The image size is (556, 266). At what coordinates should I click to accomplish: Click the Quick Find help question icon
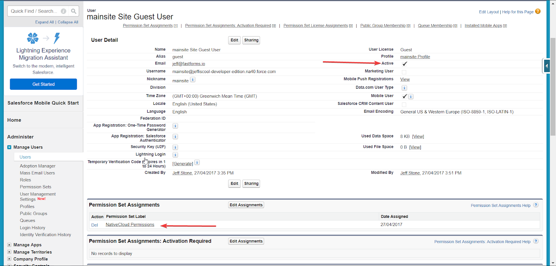(64, 11)
